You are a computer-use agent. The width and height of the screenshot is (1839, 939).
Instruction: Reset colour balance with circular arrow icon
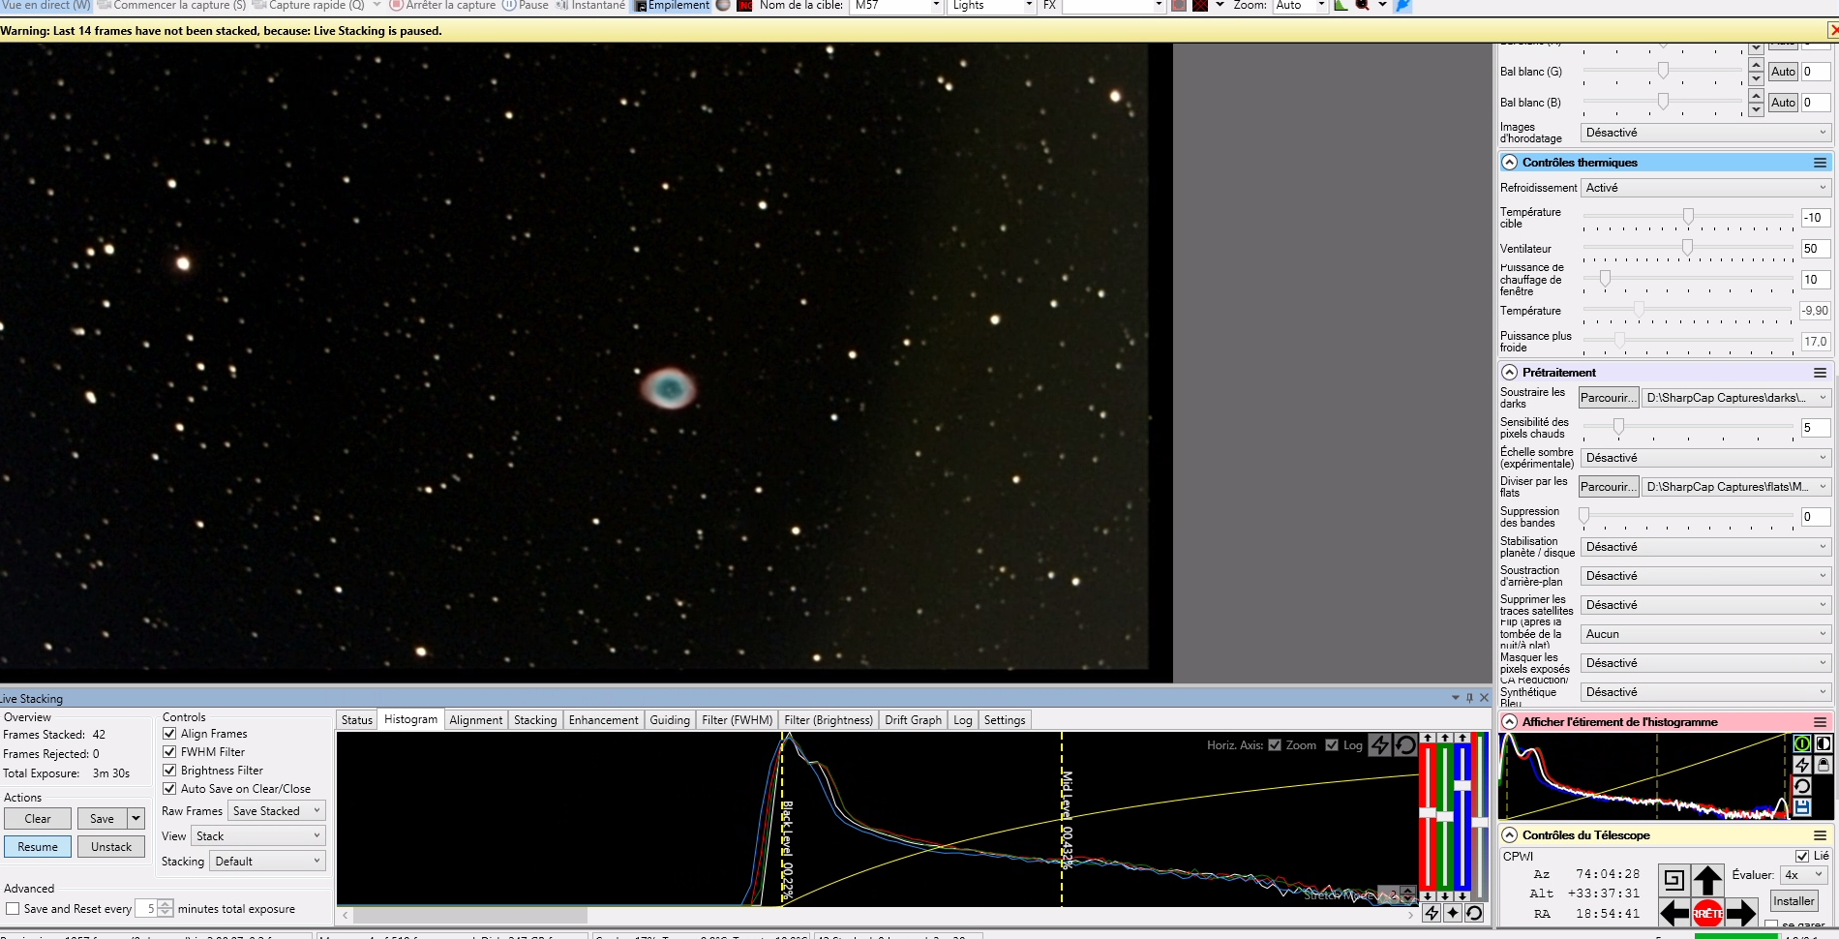pos(1474,913)
